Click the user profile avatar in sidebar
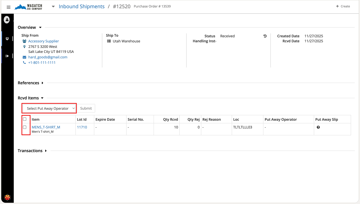The height and width of the screenshot is (204, 360). coord(7,19)
